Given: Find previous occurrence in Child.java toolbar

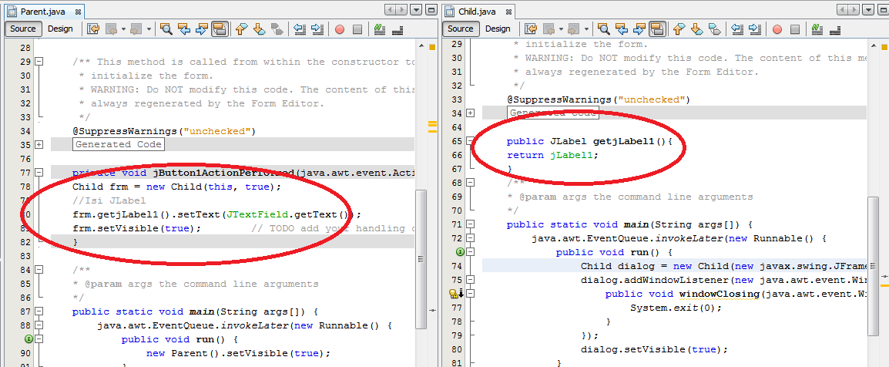Looking at the screenshot, I should coord(622,29).
